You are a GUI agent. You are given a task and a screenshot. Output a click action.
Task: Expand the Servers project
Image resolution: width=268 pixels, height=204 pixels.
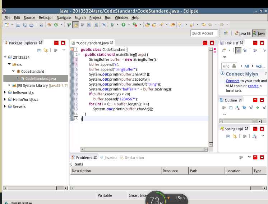[x=5, y=106]
